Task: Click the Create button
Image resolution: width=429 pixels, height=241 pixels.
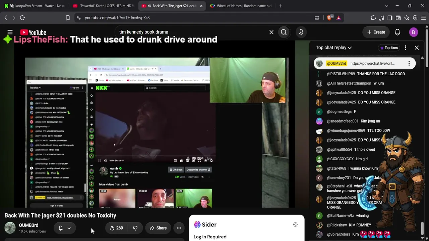Action: coord(376,32)
